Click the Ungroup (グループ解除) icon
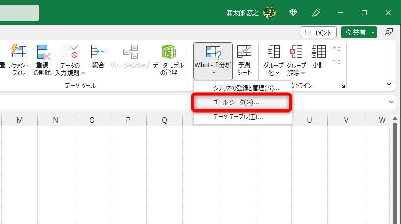 tap(296, 51)
